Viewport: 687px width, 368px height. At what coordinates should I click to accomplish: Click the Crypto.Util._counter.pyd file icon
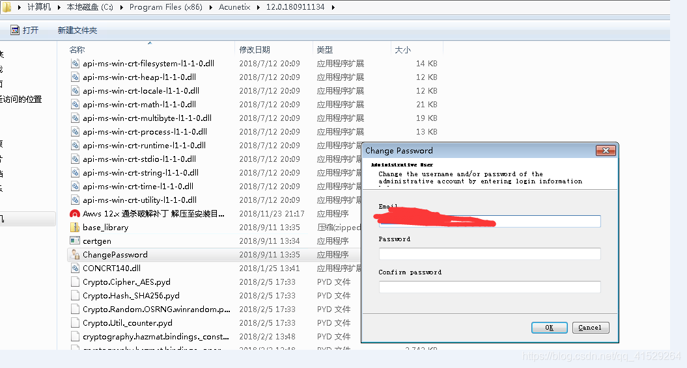(75, 323)
